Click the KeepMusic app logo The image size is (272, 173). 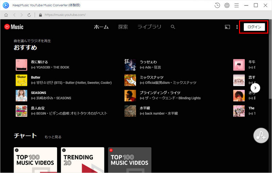click(x=6, y=5)
